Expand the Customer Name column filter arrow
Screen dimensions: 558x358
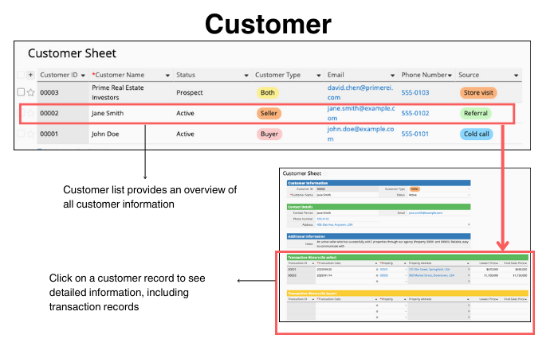167,75
